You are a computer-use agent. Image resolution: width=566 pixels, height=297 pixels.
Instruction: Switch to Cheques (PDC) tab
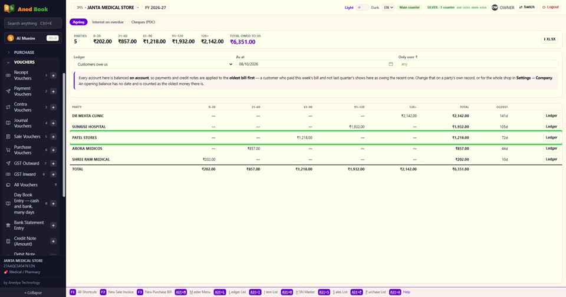(x=143, y=22)
